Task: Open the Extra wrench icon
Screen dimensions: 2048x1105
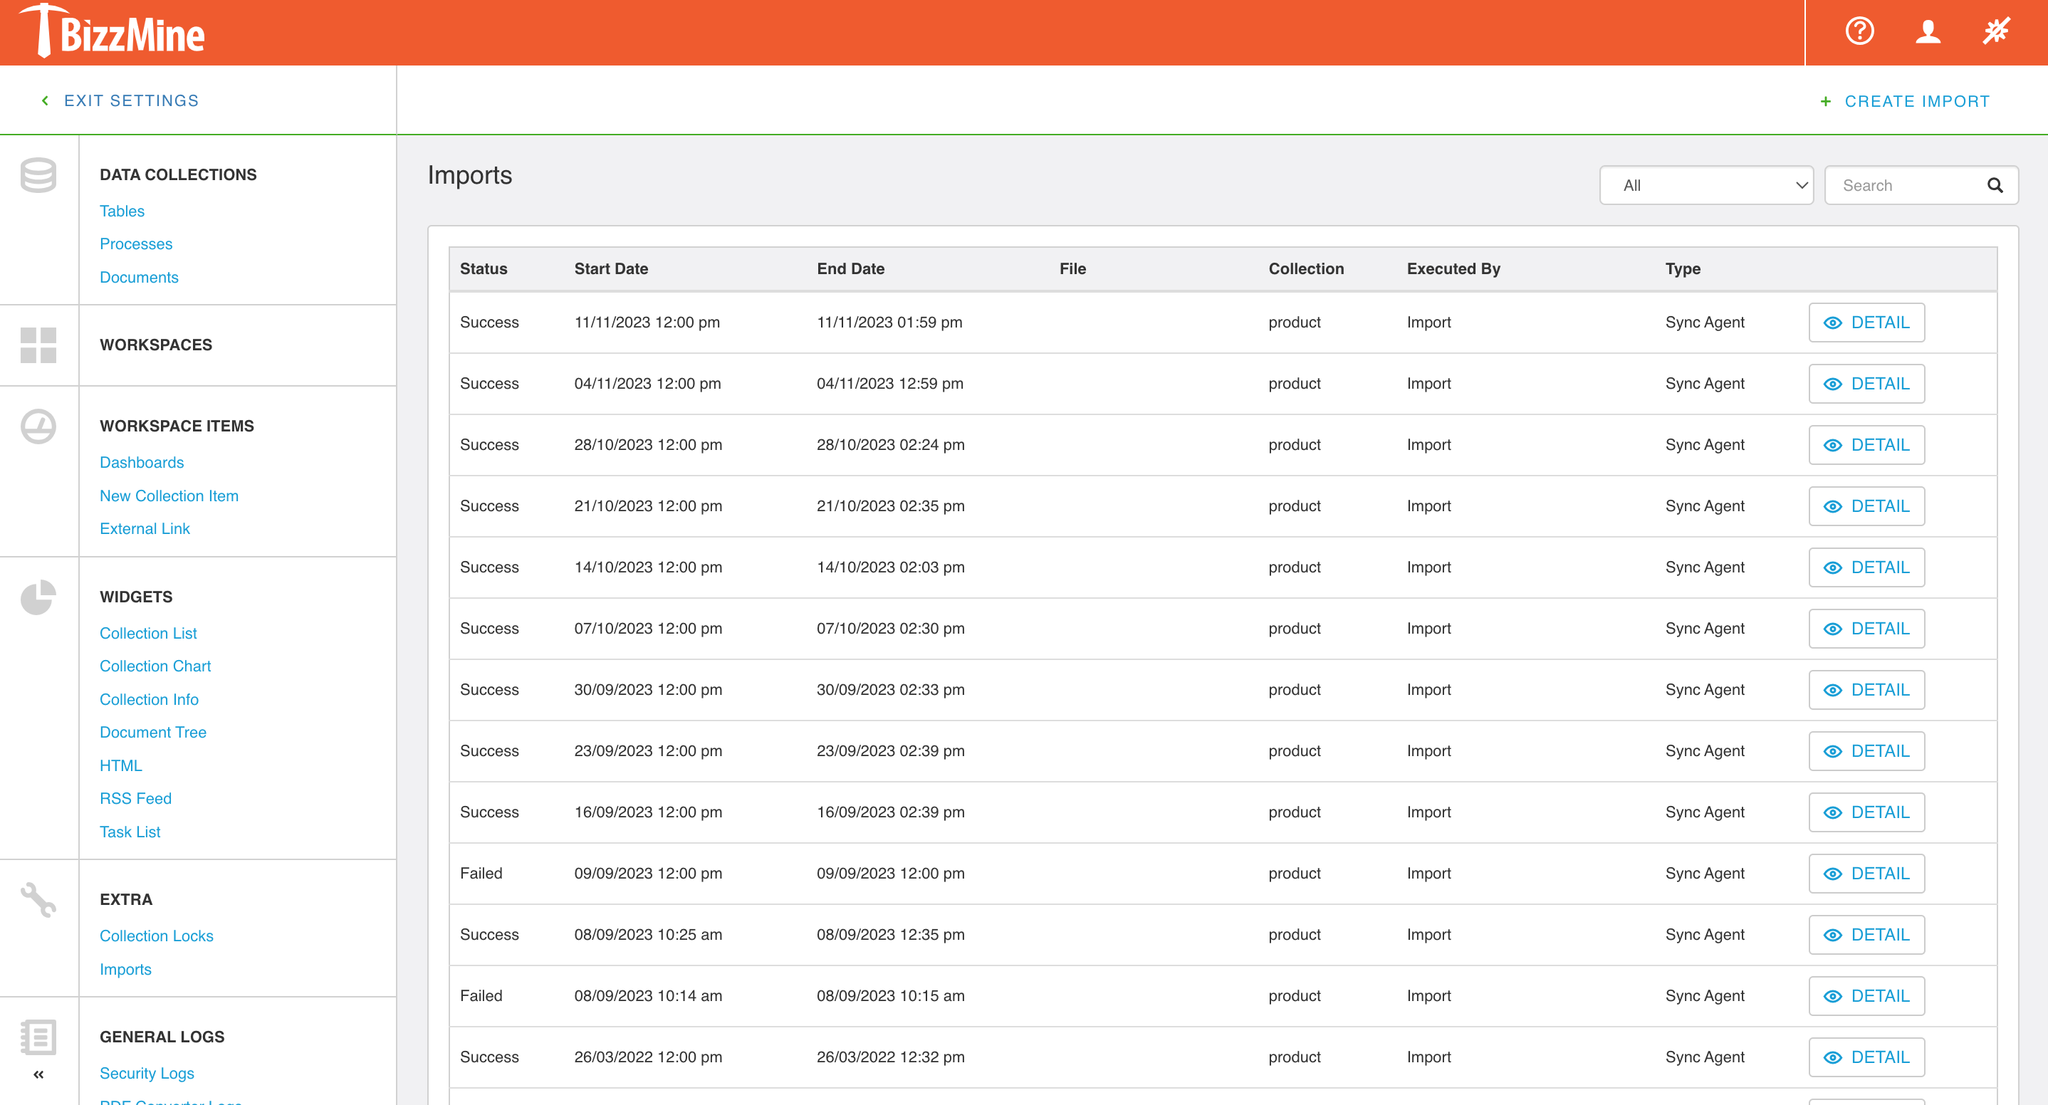Action: [x=38, y=901]
